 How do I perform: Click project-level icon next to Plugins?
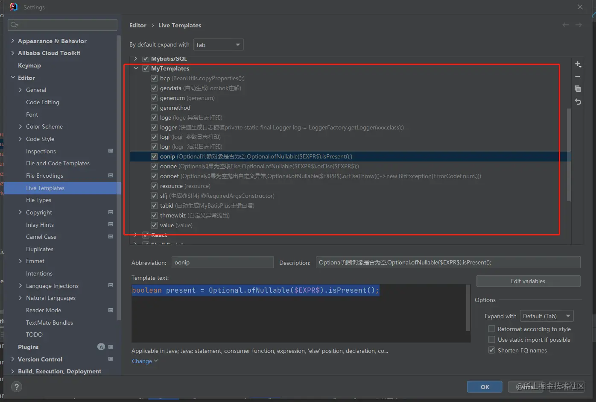[111, 347]
